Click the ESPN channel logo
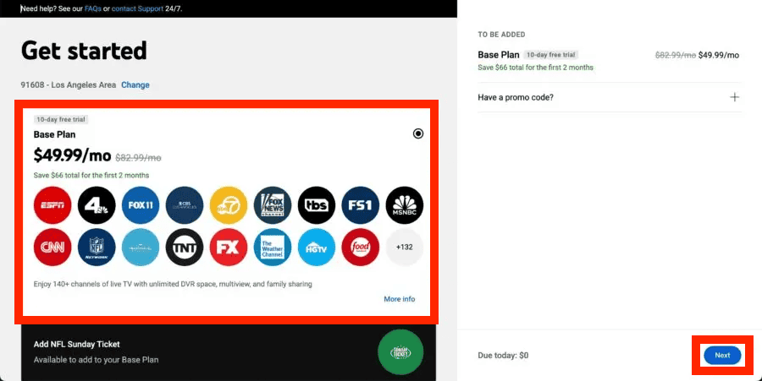This screenshot has width=762, height=381. [52, 205]
